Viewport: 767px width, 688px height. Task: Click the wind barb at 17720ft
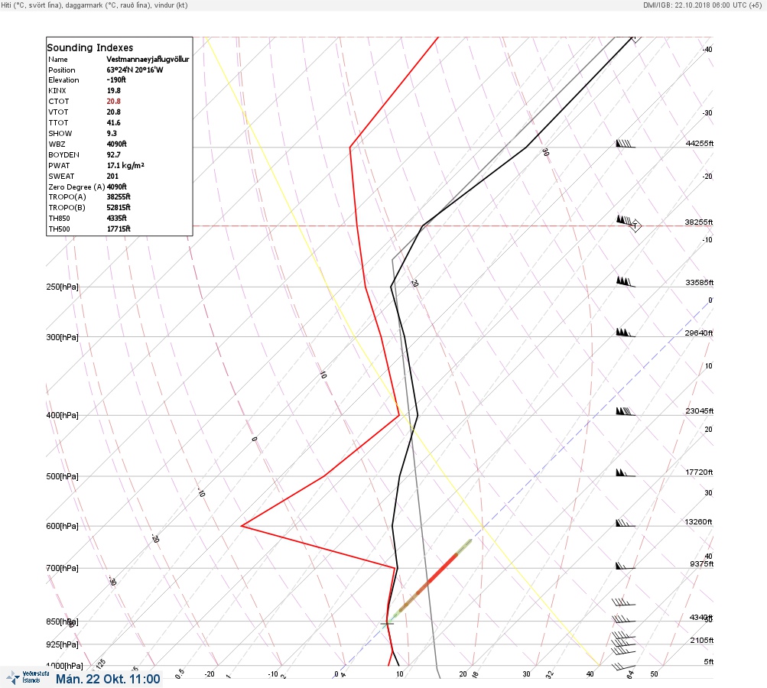click(625, 473)
